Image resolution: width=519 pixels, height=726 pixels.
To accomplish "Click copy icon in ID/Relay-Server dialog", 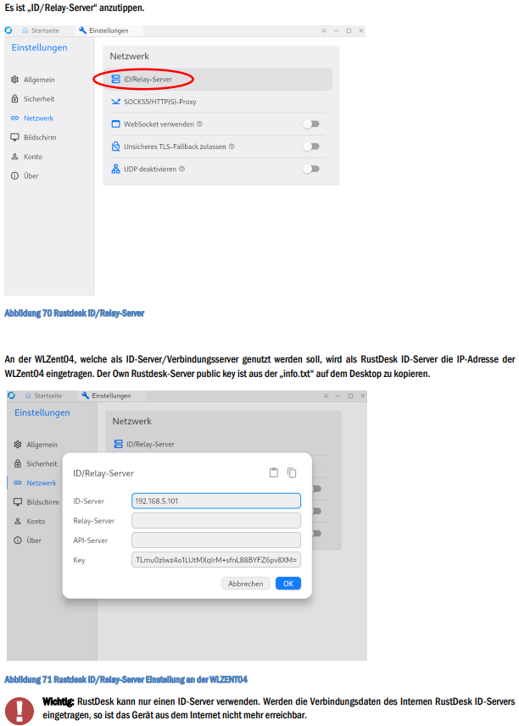I will (292, 472).
